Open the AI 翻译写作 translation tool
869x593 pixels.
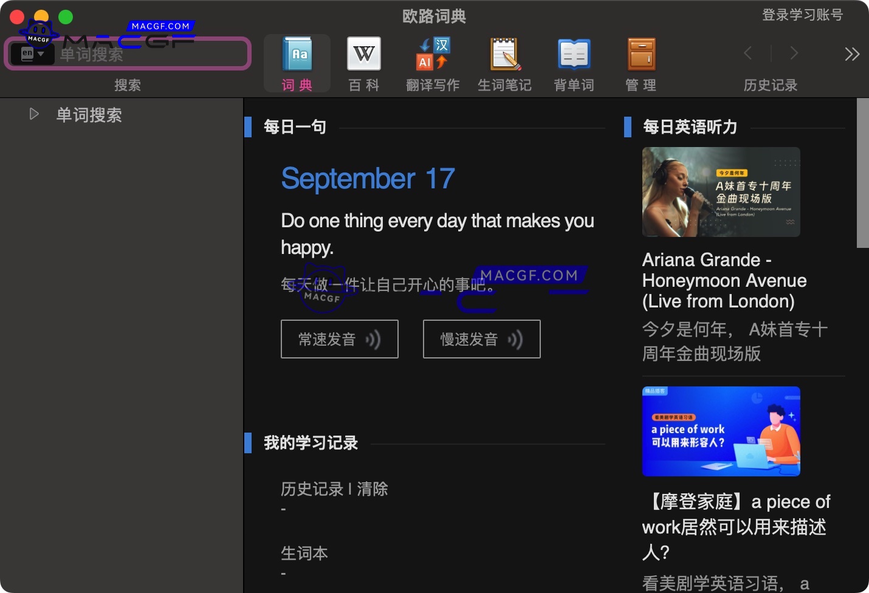(432, 63)
